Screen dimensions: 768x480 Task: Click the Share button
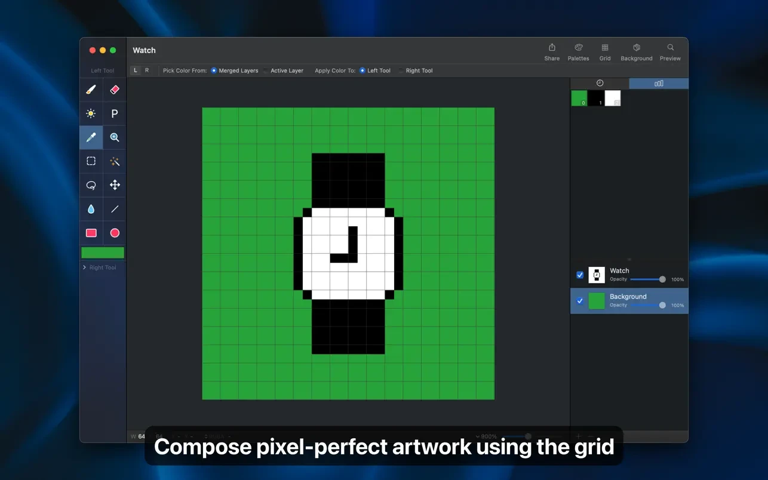(x=552, y=52)
